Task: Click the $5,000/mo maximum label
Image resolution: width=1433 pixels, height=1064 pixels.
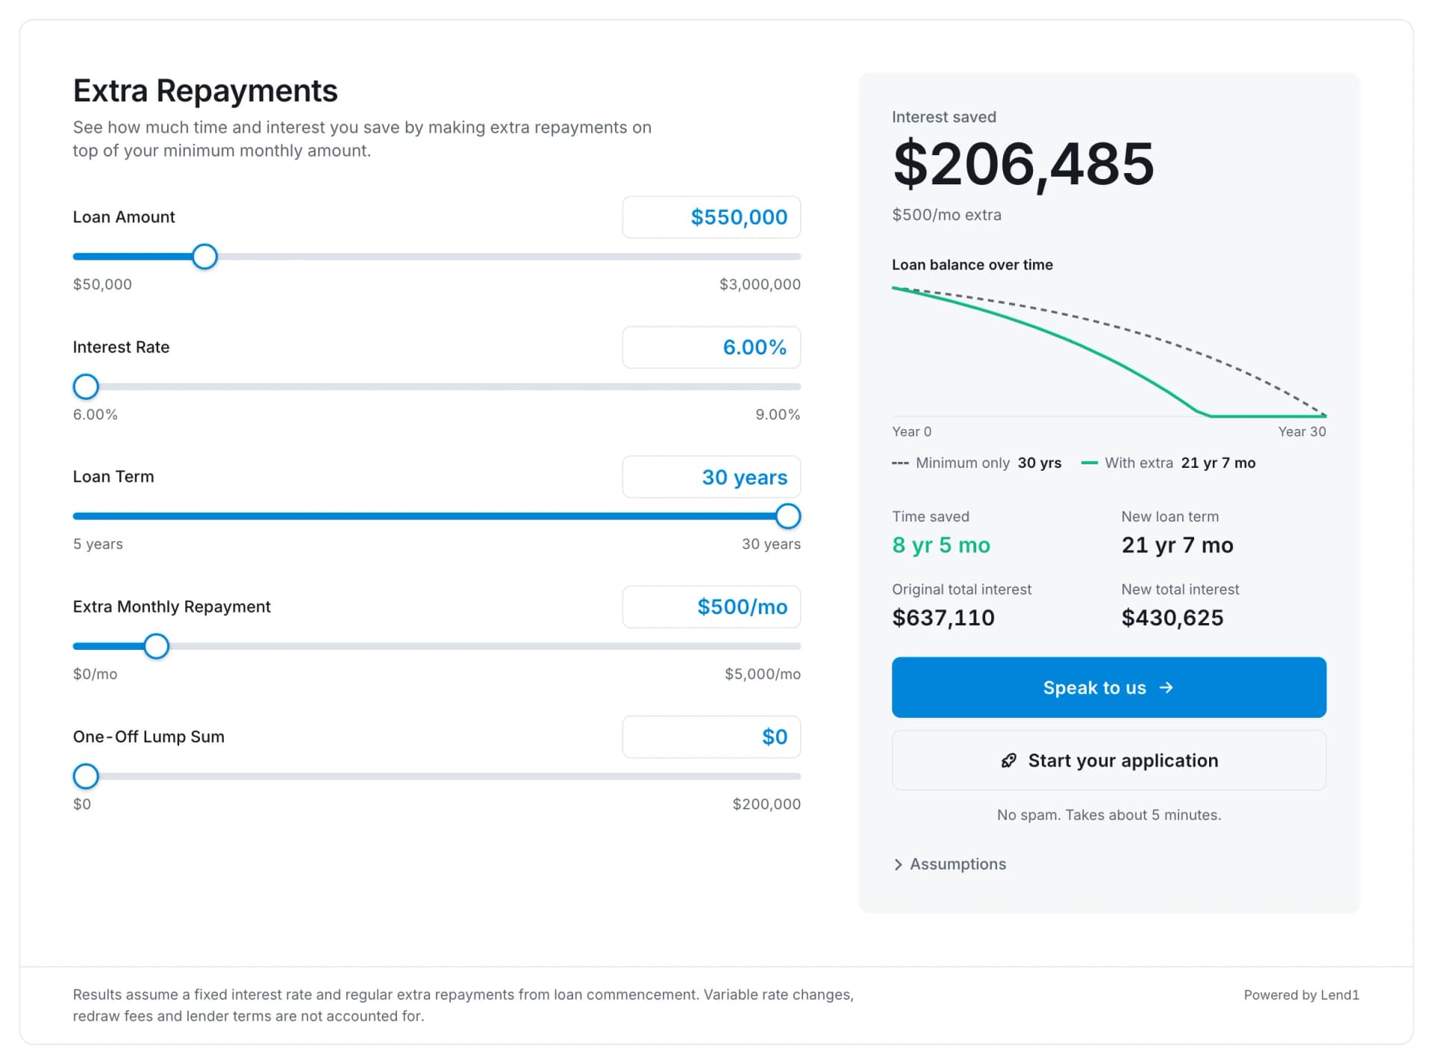Action: (763, 674)
